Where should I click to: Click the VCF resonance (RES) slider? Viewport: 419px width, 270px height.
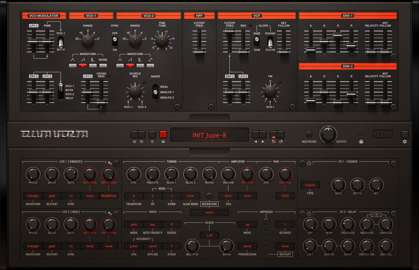(243, 41)
